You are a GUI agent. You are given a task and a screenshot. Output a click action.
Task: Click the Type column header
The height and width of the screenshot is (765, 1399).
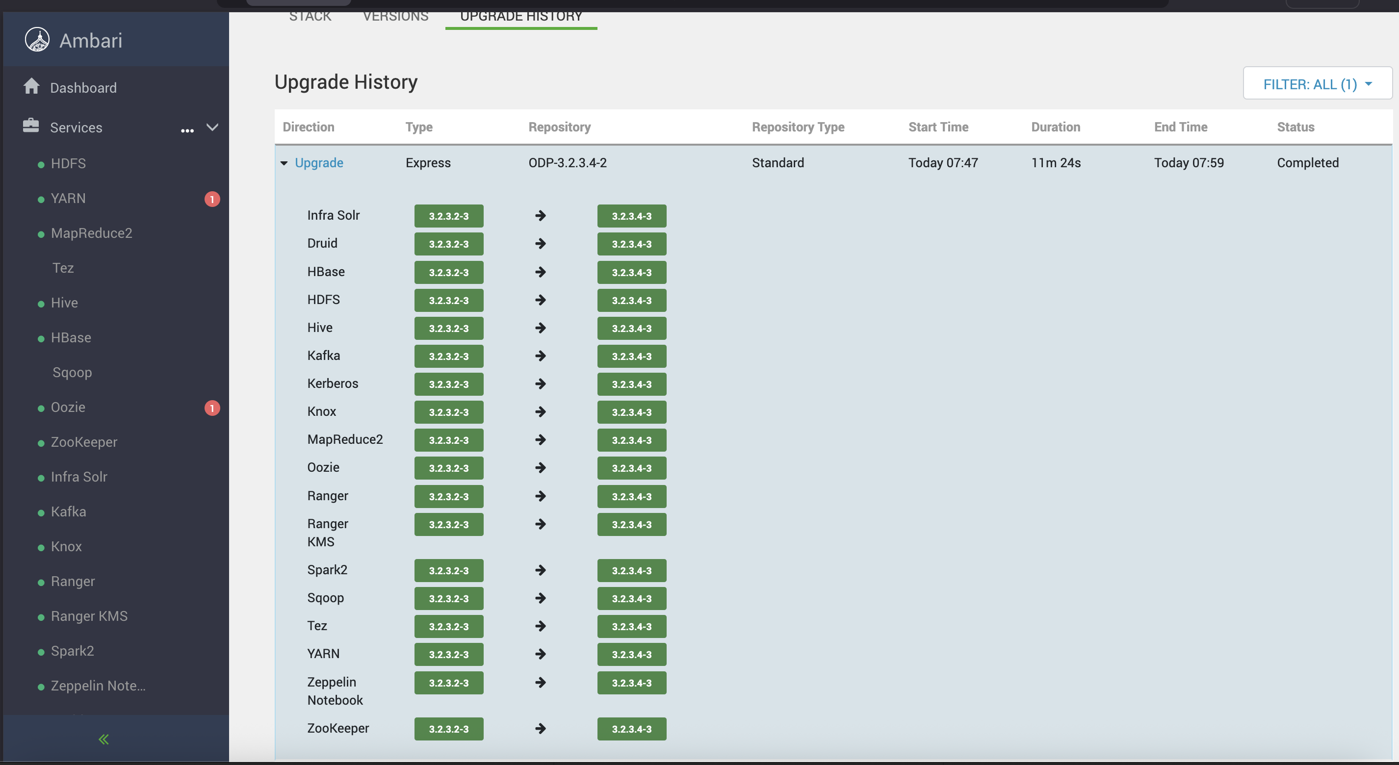pyautogui.click(x=419, y=127)
